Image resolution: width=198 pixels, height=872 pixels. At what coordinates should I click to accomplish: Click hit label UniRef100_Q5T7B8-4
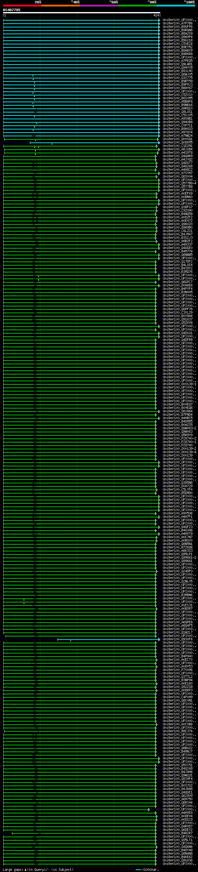179,183
